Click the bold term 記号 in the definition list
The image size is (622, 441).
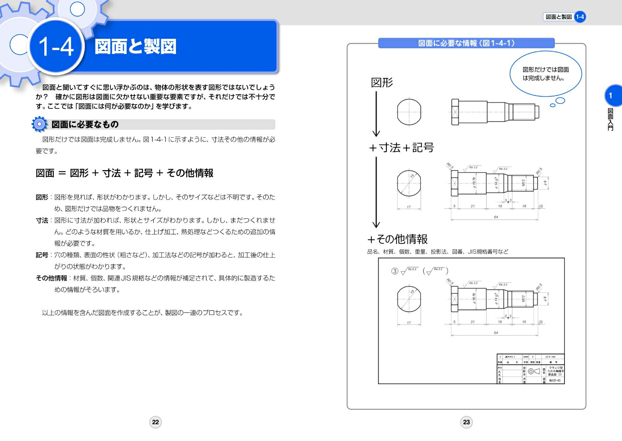point(42,255)
